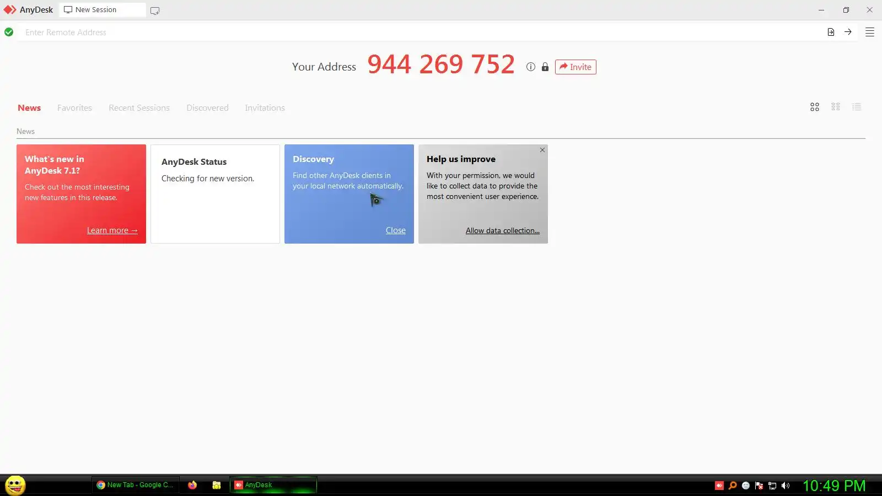882x496 pixels.
Task: Switch to the News tab
Action: coord(29,108)
